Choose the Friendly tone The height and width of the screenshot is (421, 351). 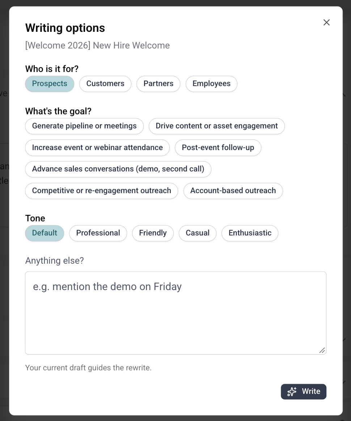click(153, 233)
